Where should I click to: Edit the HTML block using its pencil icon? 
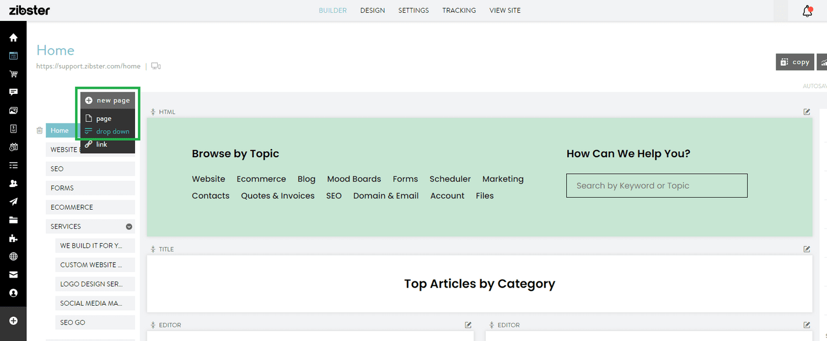pos(807,111)
